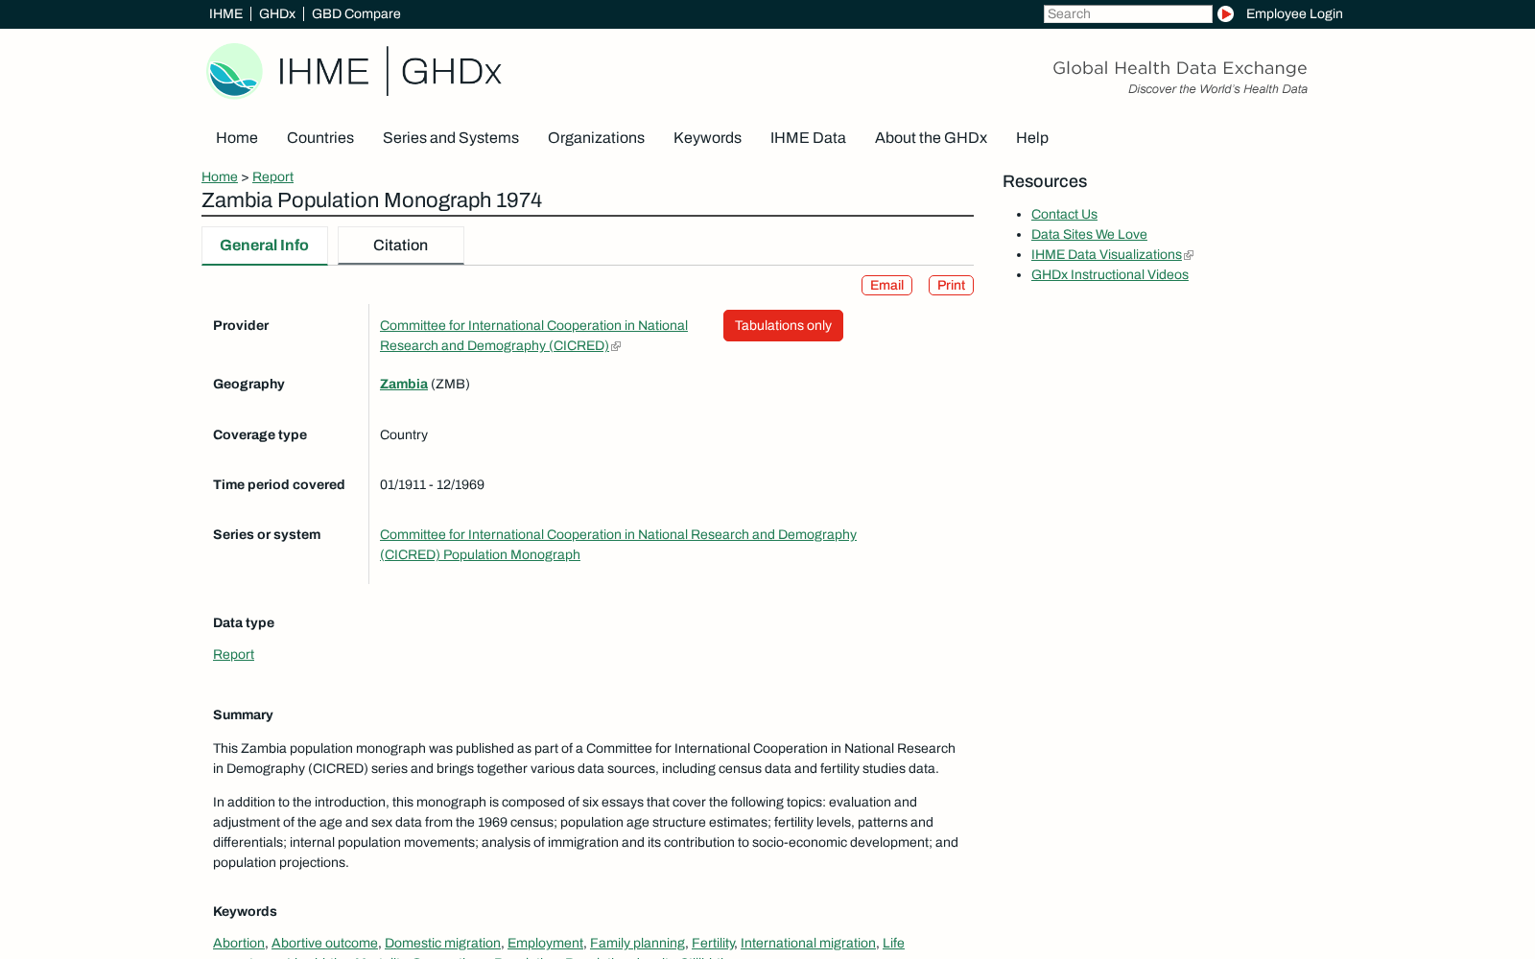Click inside the Search input field
This screenshot has height=959, width=1535.
coord(1127,13)
